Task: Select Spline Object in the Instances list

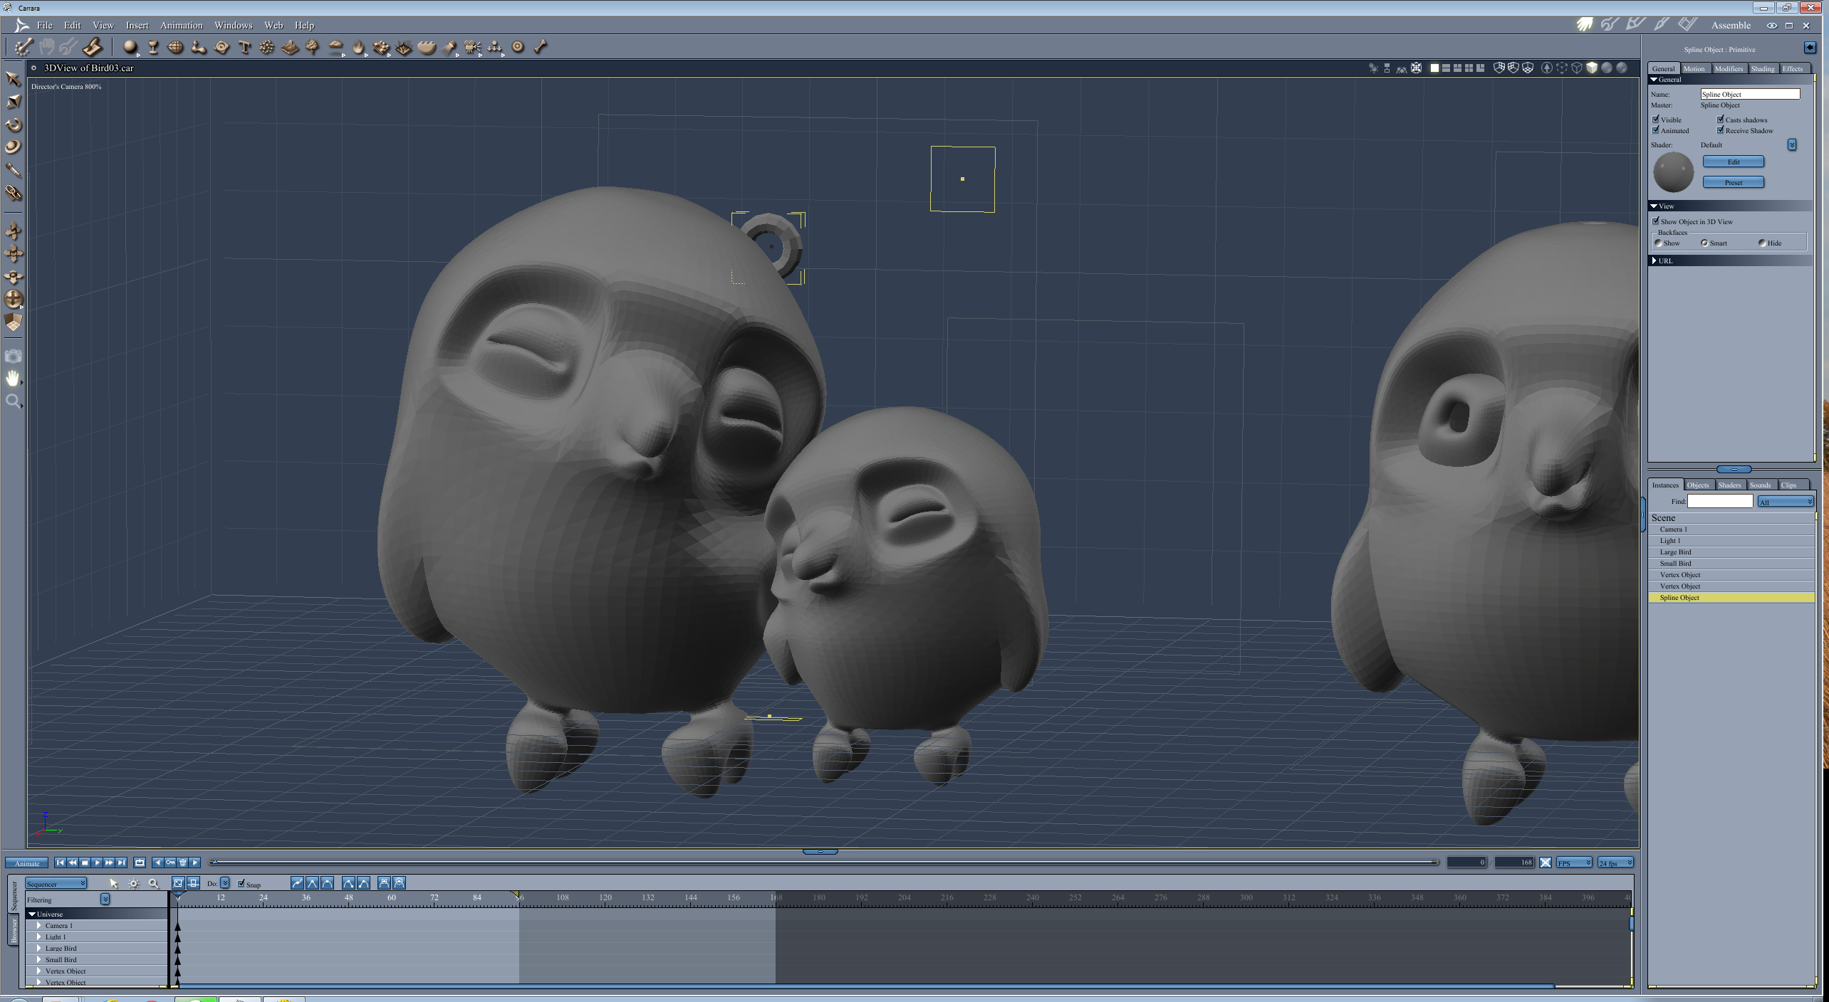Action: pyautogui.click(x=1681, y=598)
